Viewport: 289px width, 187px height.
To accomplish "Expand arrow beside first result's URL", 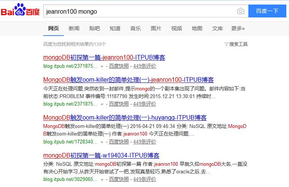I will tap(102, 67).
